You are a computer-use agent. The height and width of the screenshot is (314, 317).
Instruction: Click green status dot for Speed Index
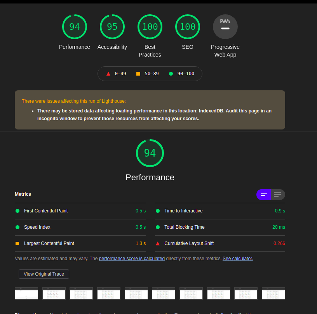point(17,227)
